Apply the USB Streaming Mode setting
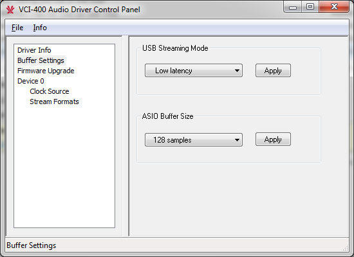The width and height of the screenshot is (354, 257). tap(273, 71)
